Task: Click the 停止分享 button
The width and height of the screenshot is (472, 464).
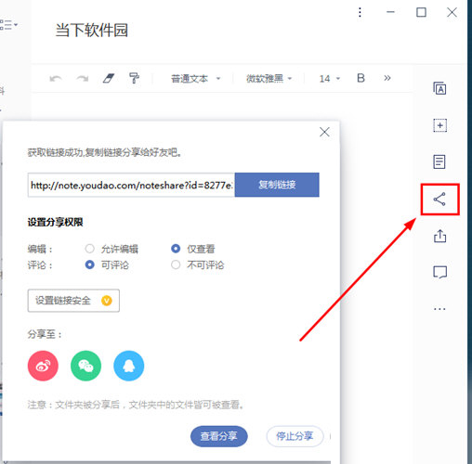Action: click(x=295, y=436)
